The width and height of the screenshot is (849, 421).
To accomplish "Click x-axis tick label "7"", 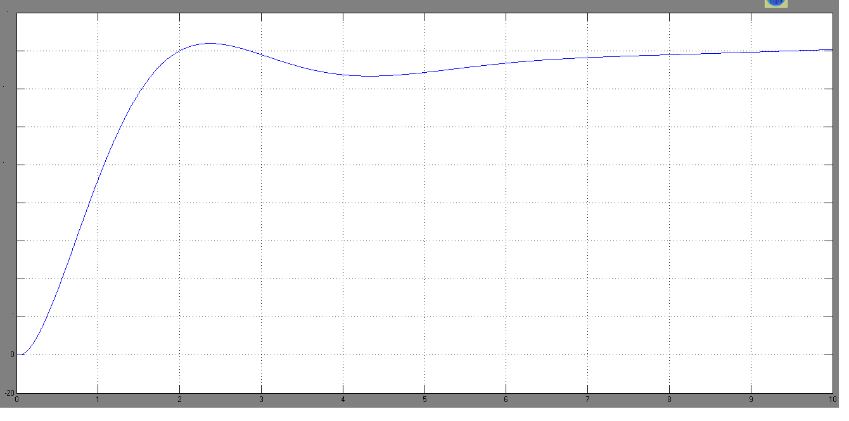I will coord(588,399).
